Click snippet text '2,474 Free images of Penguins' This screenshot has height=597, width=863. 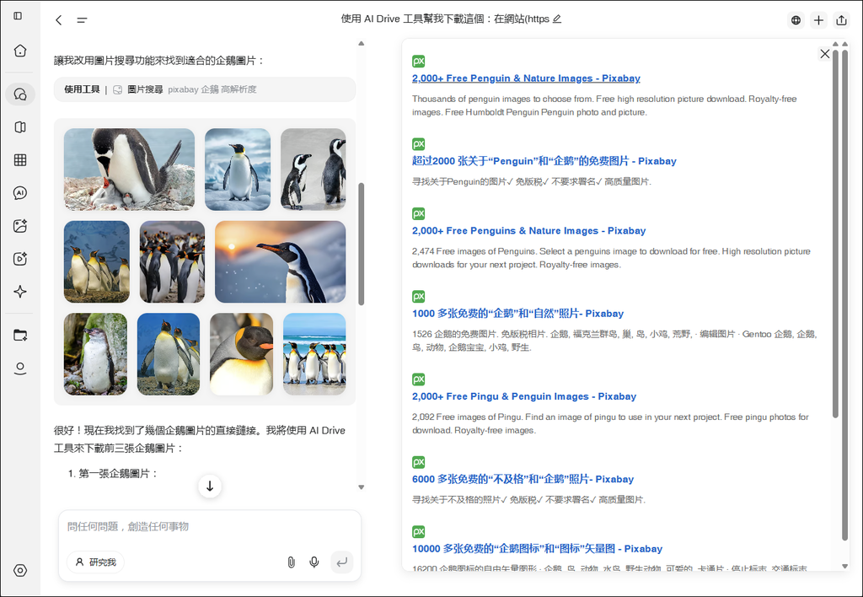(474, 251)
